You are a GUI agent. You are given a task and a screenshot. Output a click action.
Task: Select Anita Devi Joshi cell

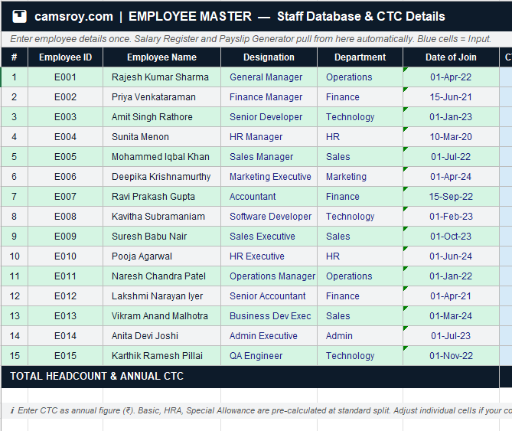(161, 336)
